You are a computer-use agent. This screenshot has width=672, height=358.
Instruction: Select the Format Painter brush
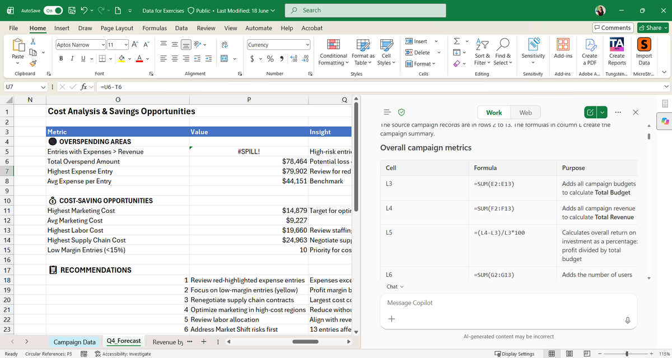[x=34, y=63]
